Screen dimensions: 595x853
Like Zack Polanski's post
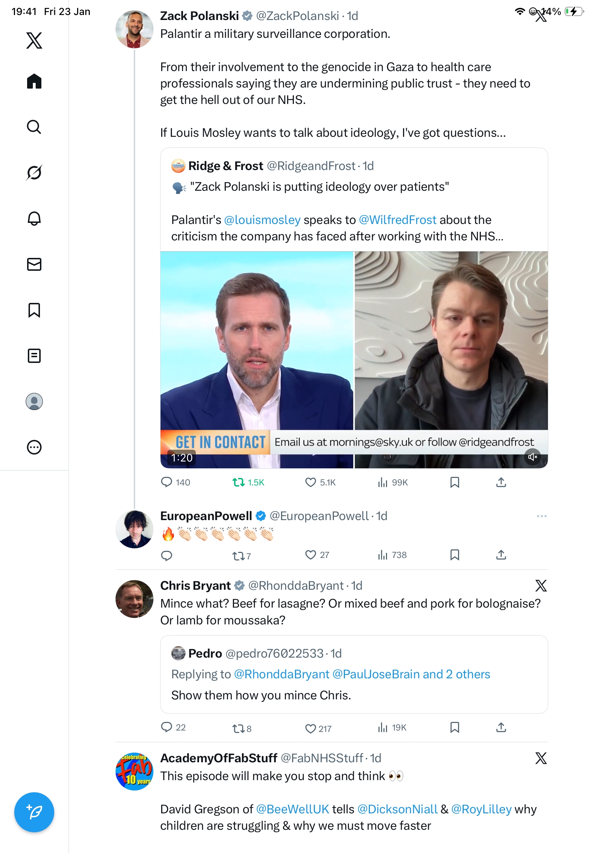(x=310, y=482)
